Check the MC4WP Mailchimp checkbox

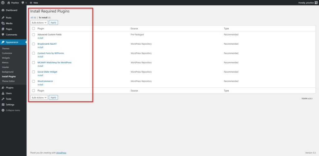[x=34, y=62]
